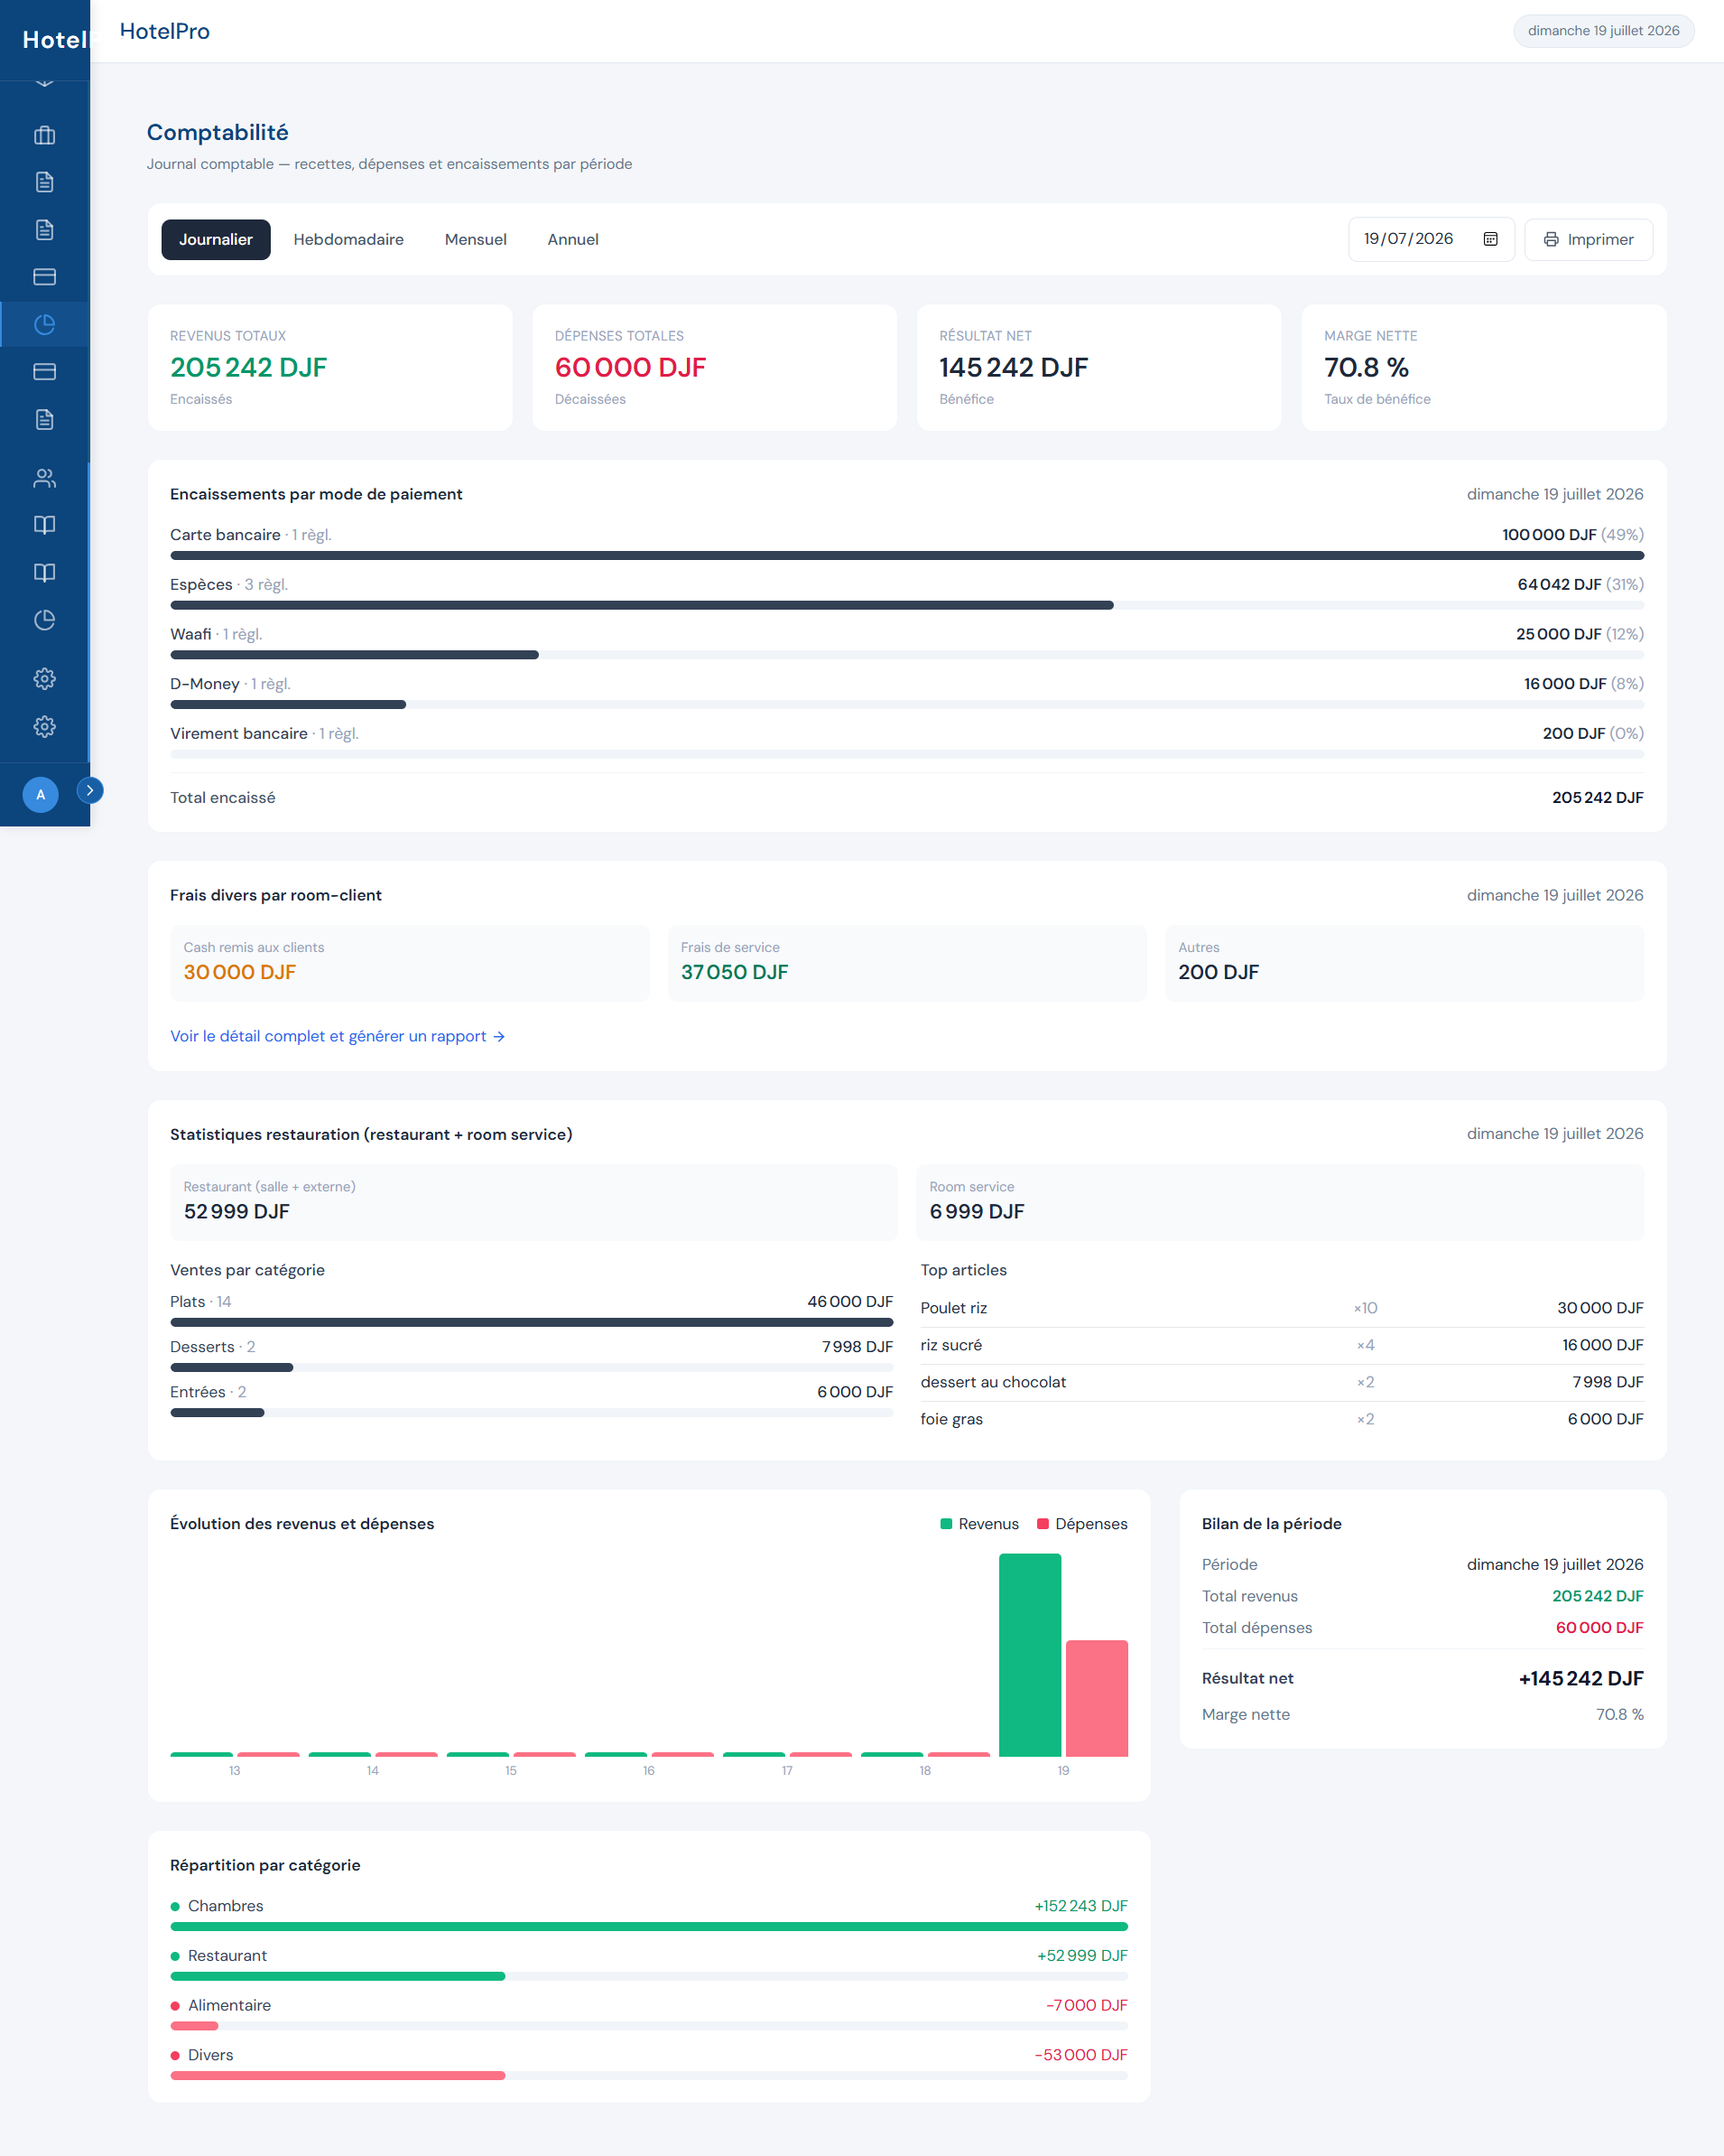The width and height of the screenshot is (1724, 2156).
Task: Click the printer icon beside Imprimer
Action: pyautogui.click(x=1551, y=240)
